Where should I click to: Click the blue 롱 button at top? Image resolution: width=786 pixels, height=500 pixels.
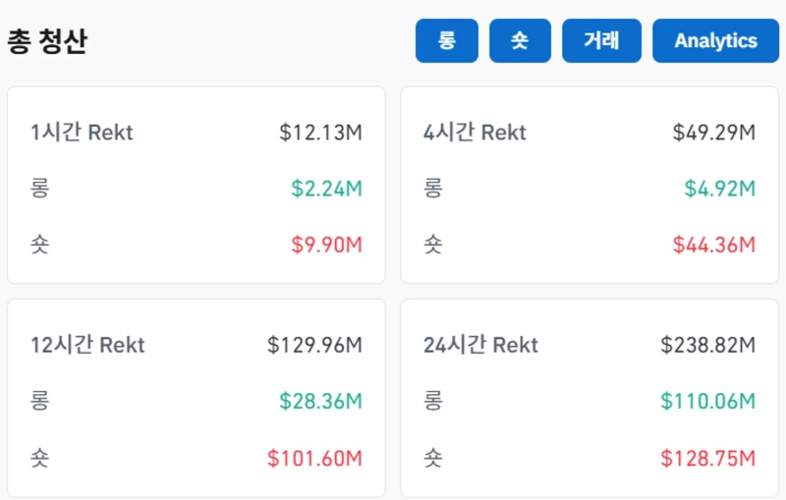coord(446,41)
